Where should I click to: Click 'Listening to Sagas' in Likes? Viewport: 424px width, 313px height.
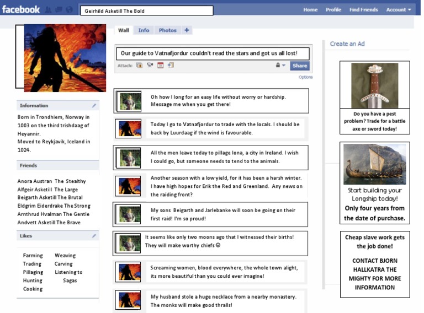(68, 276)
